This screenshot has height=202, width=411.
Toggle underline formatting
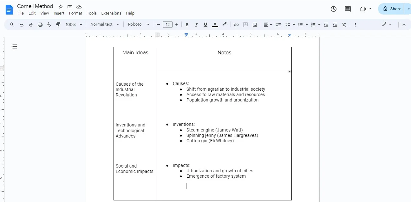coord(205,25)
